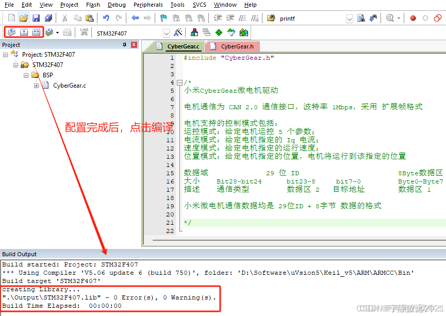446x316 pixels.
Task: Save the current file with the disk icon
Action: (36, 18)
